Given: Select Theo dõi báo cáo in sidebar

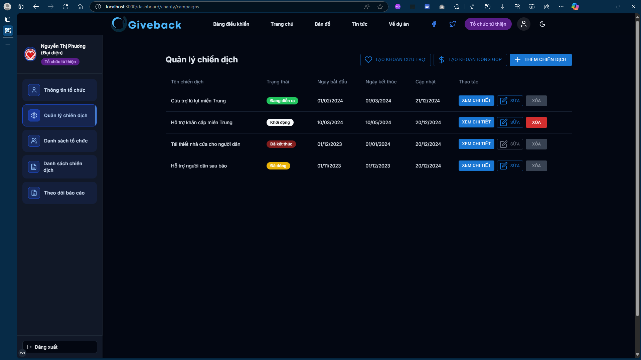Looking at the screenshot, I should click(59, 193).
